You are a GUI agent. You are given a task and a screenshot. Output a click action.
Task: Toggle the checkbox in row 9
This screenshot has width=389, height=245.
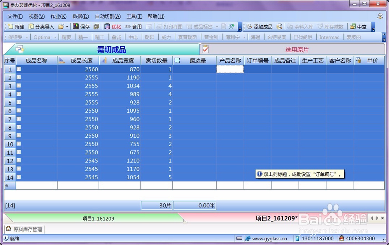coord(19,135)
